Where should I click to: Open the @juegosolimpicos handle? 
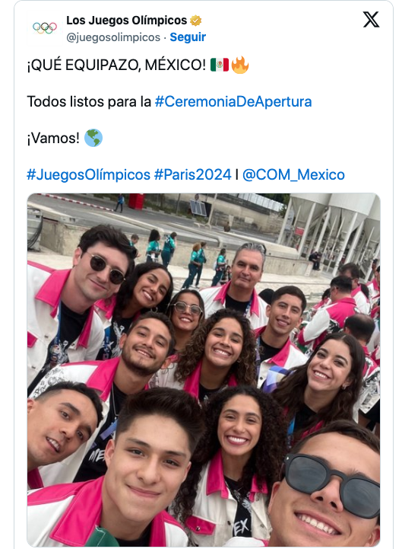(x=113, y=37)
